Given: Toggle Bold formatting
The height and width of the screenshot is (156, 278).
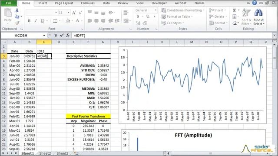Looking at the screenshot, I should coord(29,21).
